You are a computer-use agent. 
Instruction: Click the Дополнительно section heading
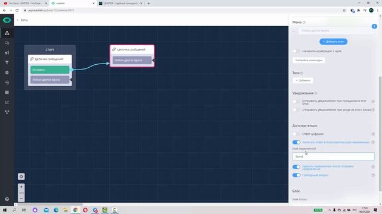tap(304, 125)
